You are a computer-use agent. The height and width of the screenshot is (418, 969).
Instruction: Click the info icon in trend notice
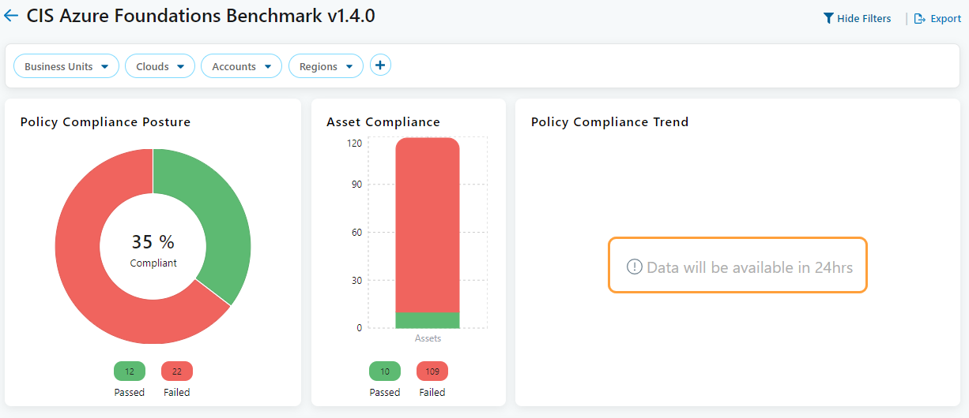tap(634, 267)
